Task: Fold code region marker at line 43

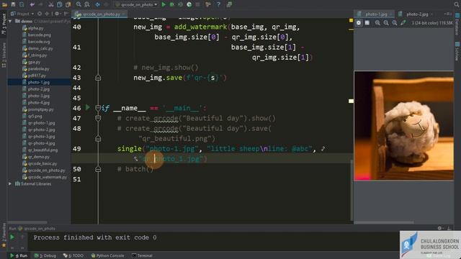Action: (98, 78)
